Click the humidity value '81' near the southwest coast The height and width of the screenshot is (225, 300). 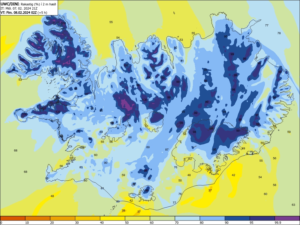(x=102, y=188)
